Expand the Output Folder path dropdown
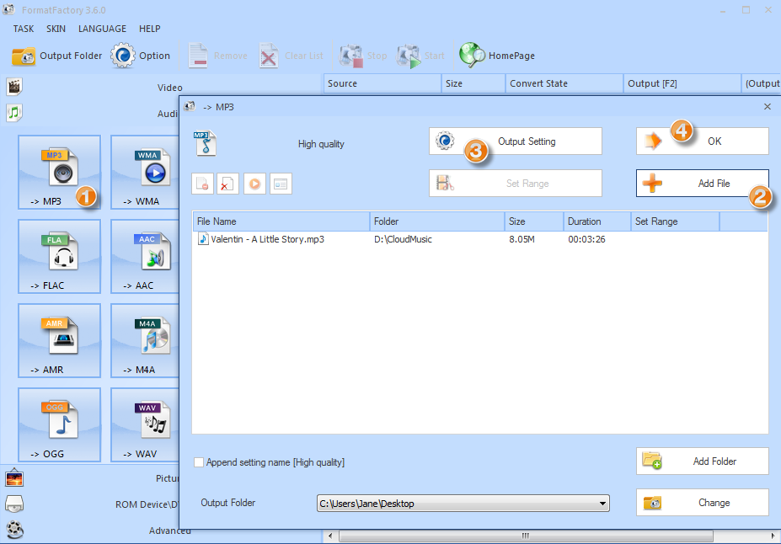The height and width of the screenshot is (544, 781). pyautogui.click(x=602, y=504)
